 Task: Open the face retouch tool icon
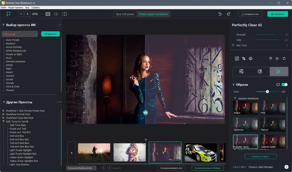pos(250,58)
